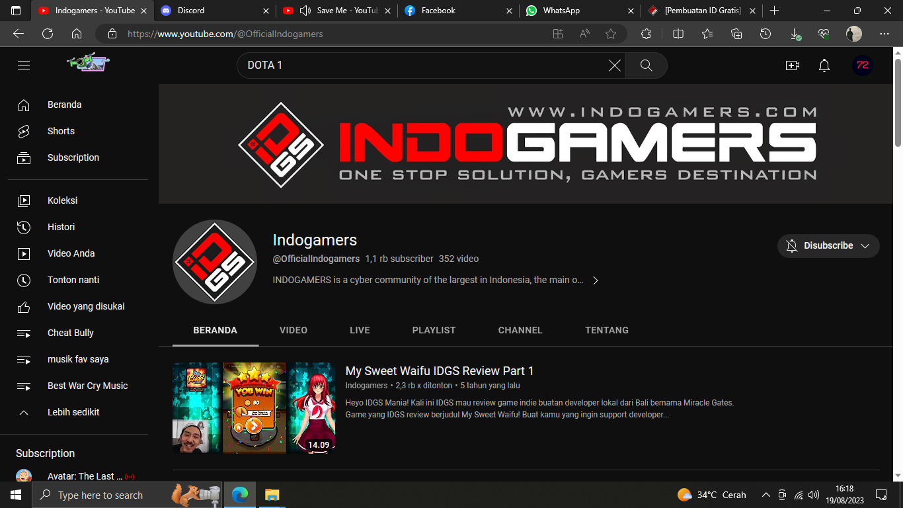Screen dimensions: 903x508
Task: Open the Edge tab actions menu
Action: coord(16,11)
